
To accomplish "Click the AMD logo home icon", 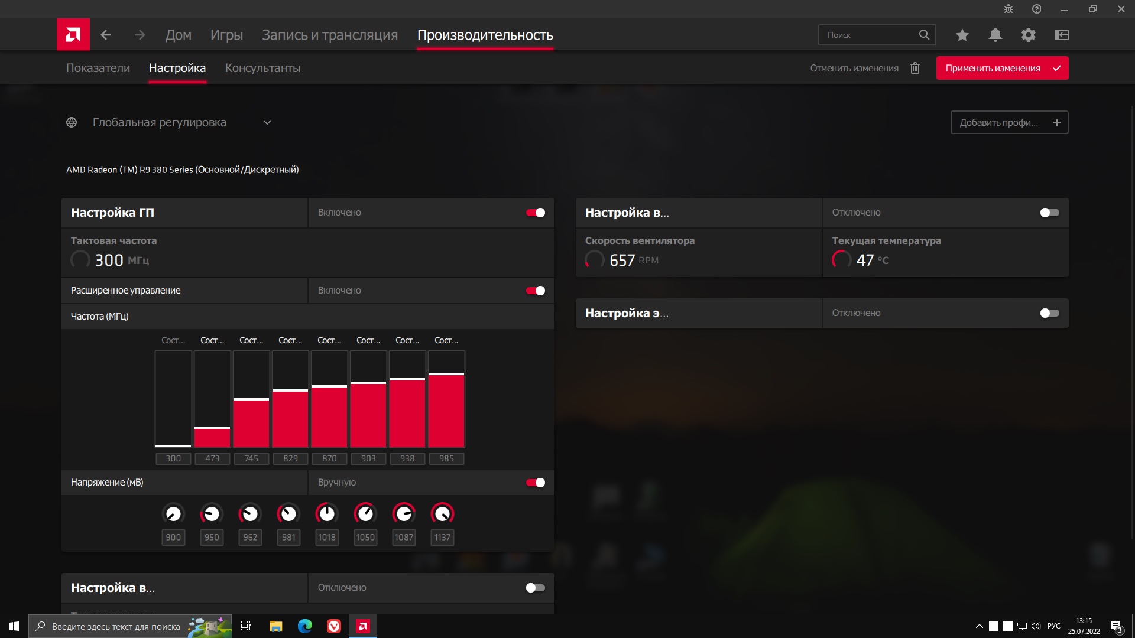I will [73, 35].
